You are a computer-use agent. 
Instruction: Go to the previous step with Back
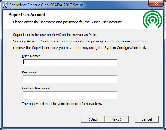pos(93,119)
